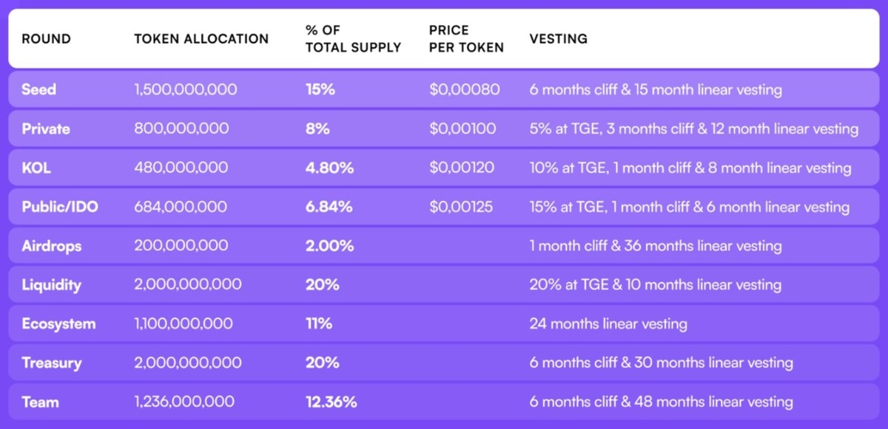
Task: Click the Public/IDO price $0,00125
Action: pyautogui.click(x=461, y=207)
